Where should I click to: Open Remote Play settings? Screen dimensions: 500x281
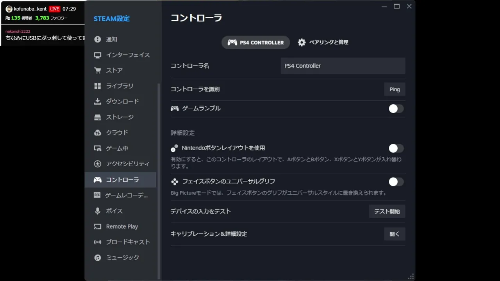120,226
